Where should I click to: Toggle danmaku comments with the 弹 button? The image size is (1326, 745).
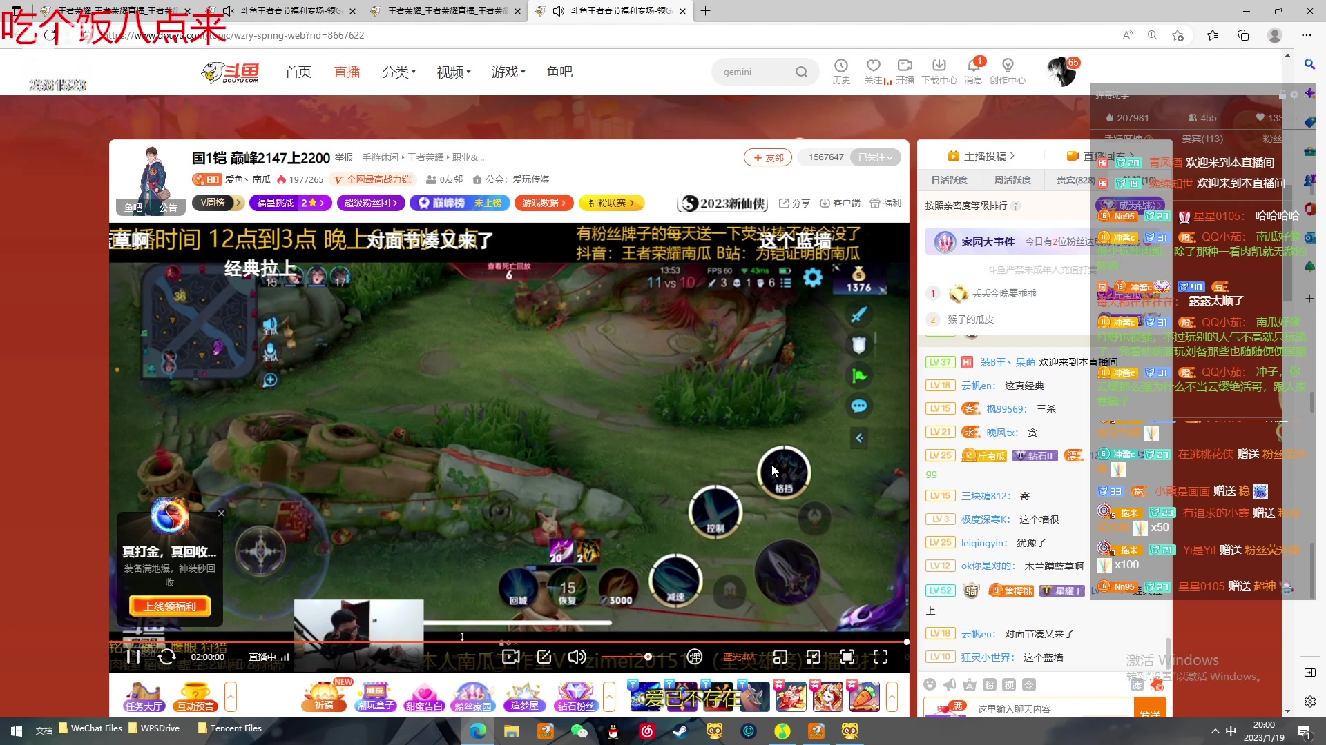695,656
